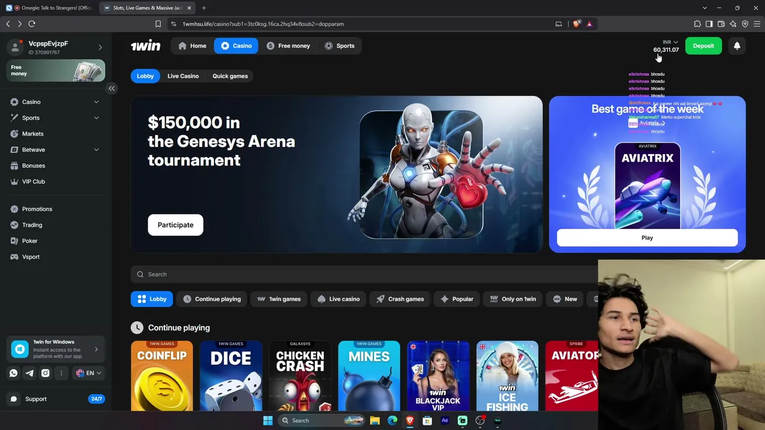Screen dimensions: 765x430
Task: Open Free money in top navigation
Action: pyautogui.click(x=288, y=46)
